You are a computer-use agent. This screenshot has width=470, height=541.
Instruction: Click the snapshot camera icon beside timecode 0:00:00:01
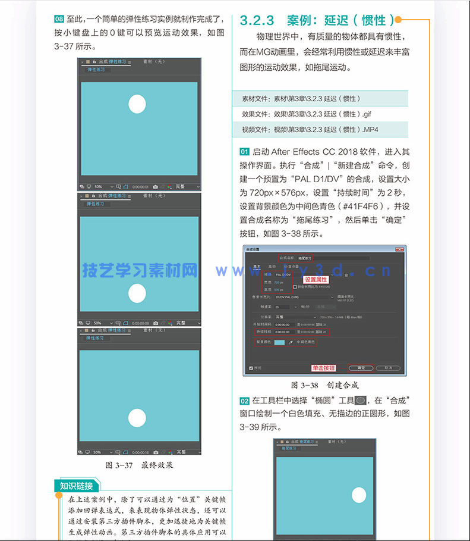click(156, 187)
